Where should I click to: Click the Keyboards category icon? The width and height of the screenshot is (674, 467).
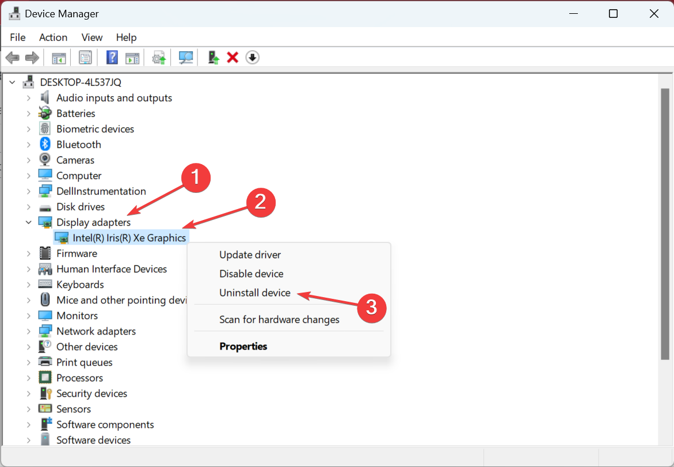pyautogui.click(x=45, y=284)
